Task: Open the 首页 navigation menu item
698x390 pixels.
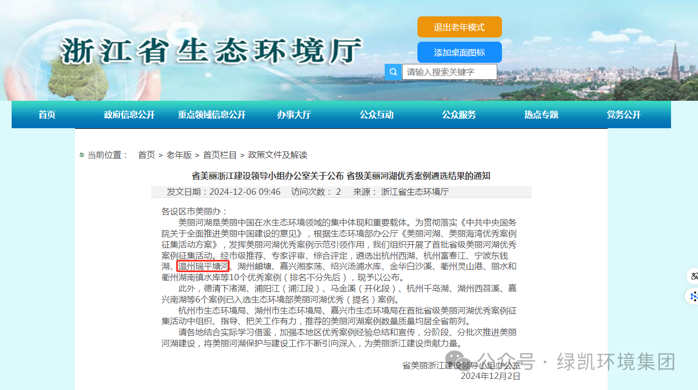Action: pos(47,115)
